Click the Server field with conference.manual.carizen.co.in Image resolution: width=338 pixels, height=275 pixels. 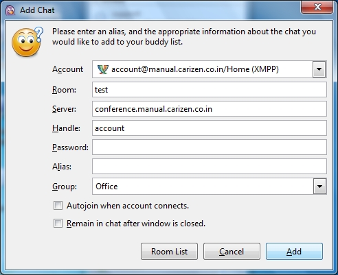click(210, 109)
